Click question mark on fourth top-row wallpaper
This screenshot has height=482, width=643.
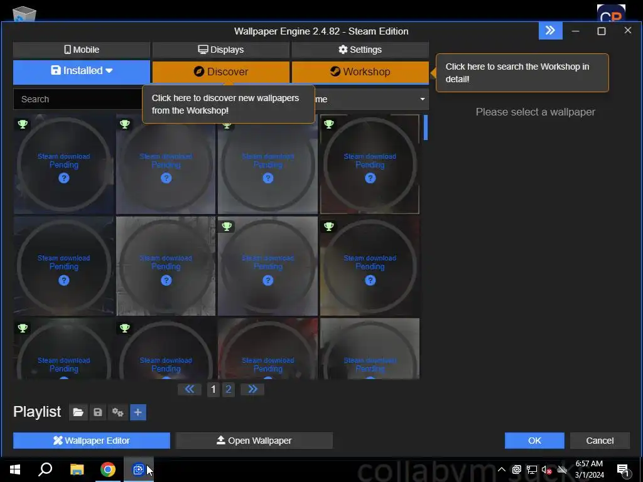370,178
